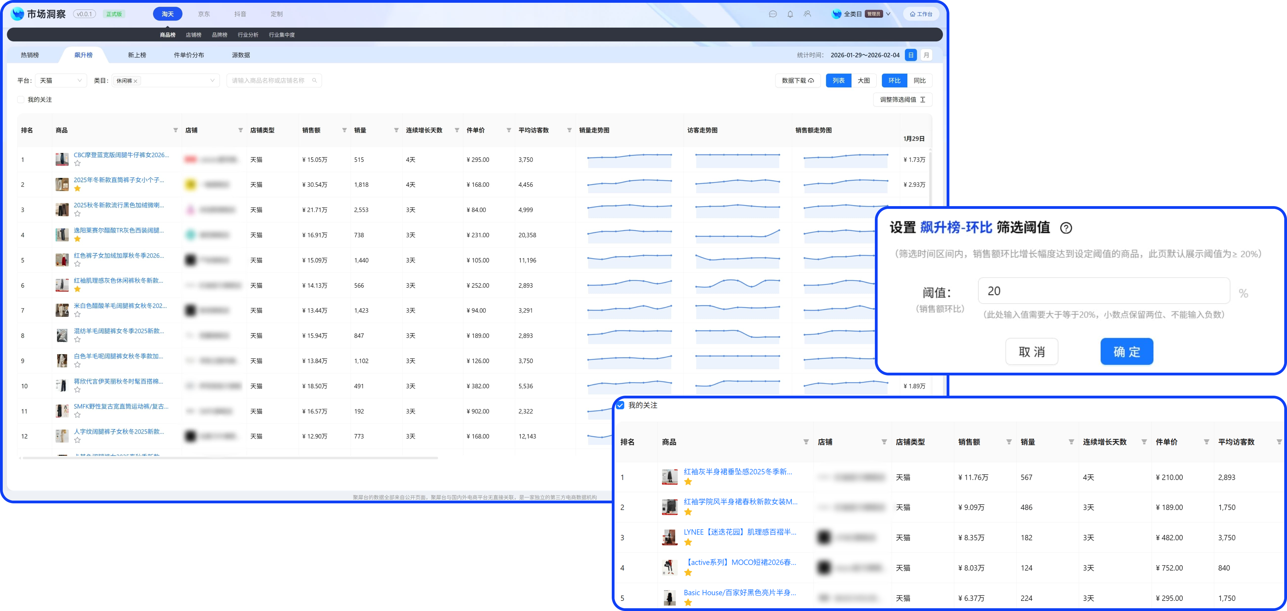
Task: Switch statistics period to 月
Action: point(926,55)
